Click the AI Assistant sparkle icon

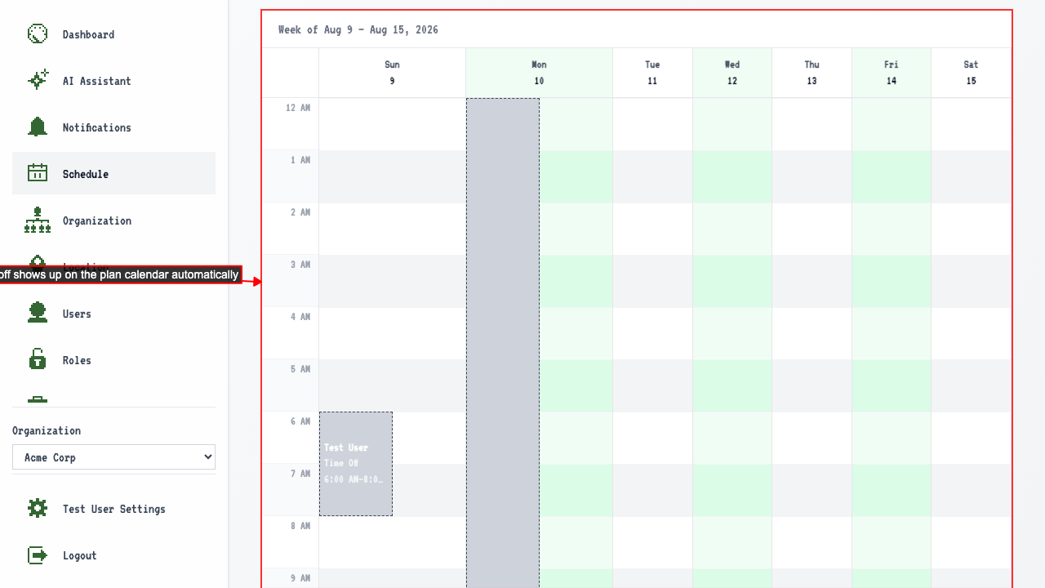38,80
